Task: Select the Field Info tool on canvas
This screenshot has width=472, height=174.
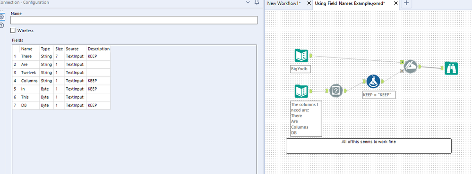Action: [336, 91]
